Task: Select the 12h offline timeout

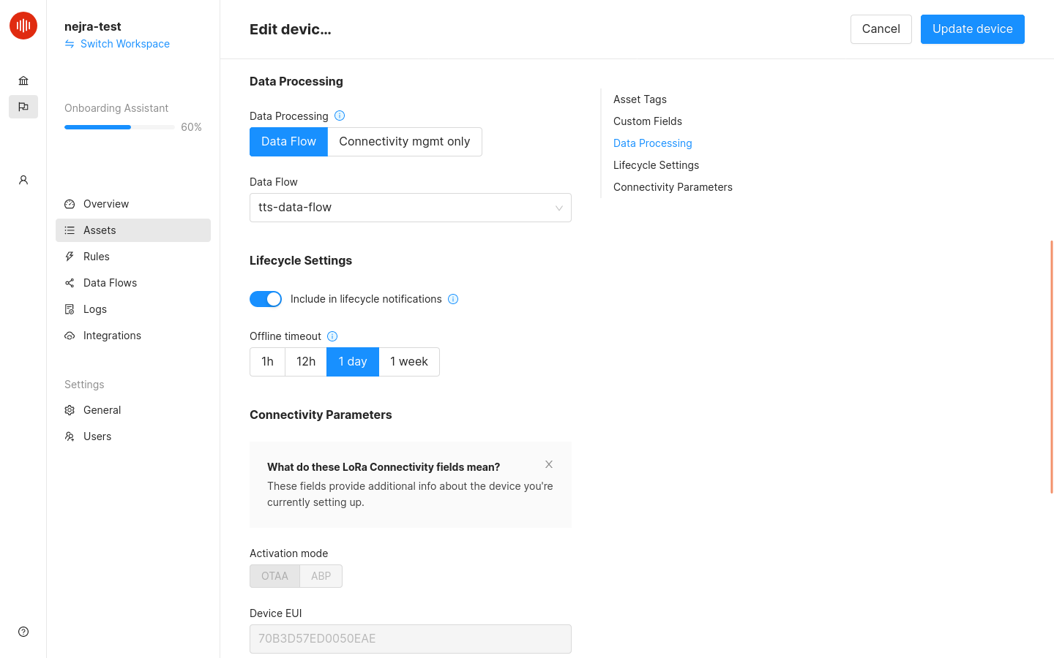Action: [x=305, y=361]
